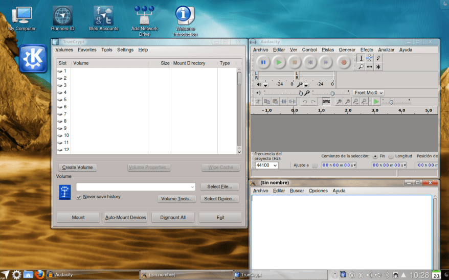Image resolution: width=449 pixels, height=280 pixels.
Task: Select the Longitud radio button
Action: (x=391, y=156)
